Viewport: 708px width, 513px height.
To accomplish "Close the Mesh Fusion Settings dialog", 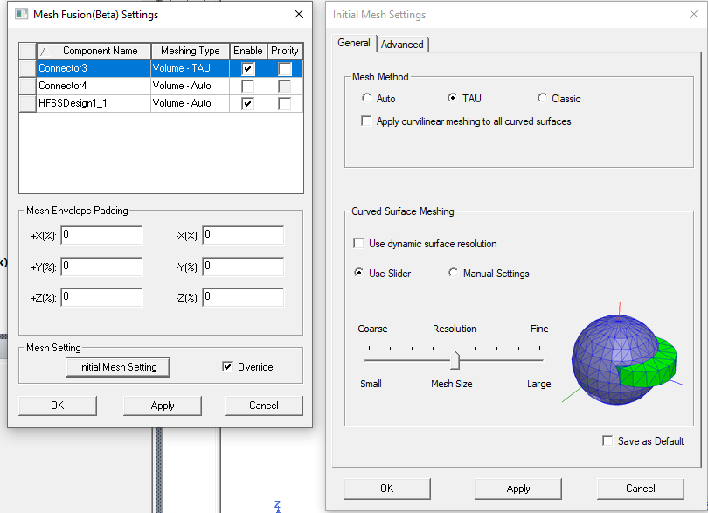I will pyautogui.click(x=299, y=14).
